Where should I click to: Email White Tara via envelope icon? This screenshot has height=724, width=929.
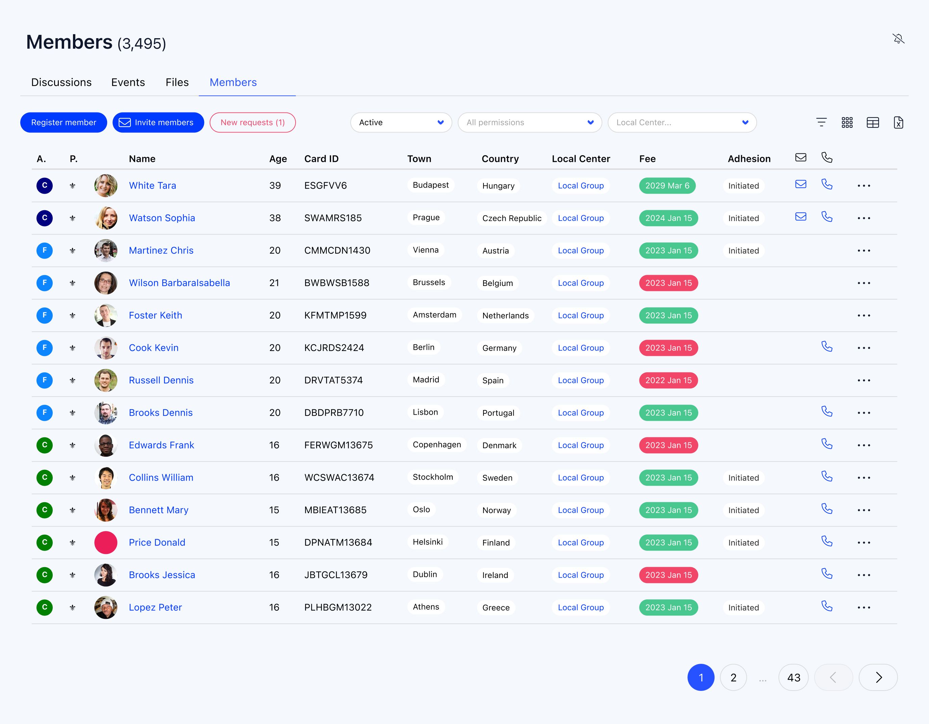(x=801, y=184)
